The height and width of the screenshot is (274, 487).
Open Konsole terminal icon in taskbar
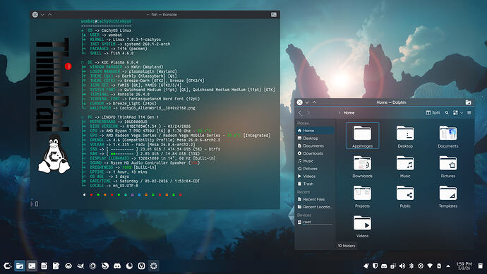click(32, 266)
